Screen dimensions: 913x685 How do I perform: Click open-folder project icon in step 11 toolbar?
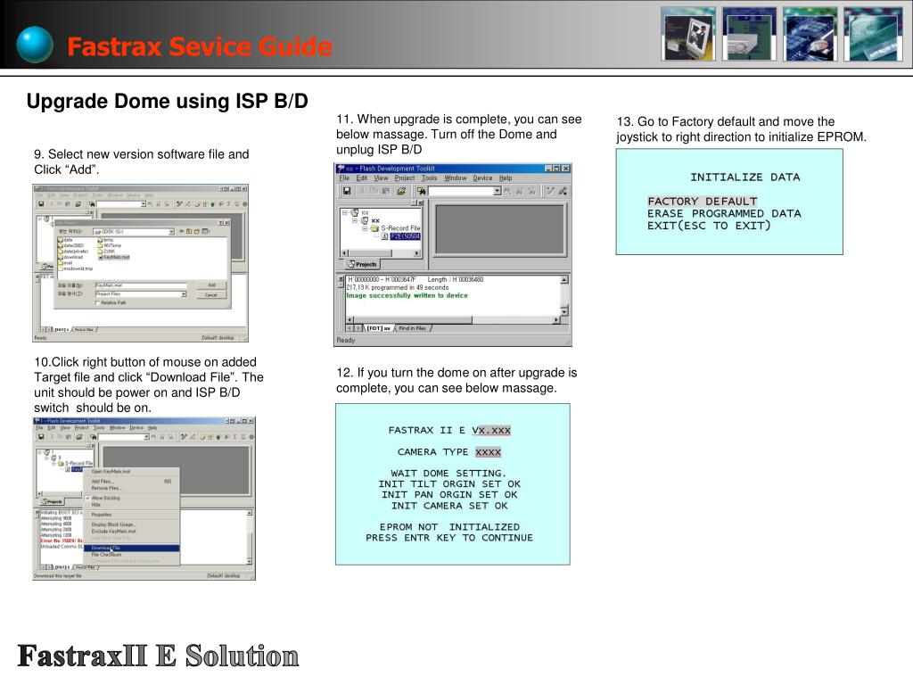coord(401,191)
